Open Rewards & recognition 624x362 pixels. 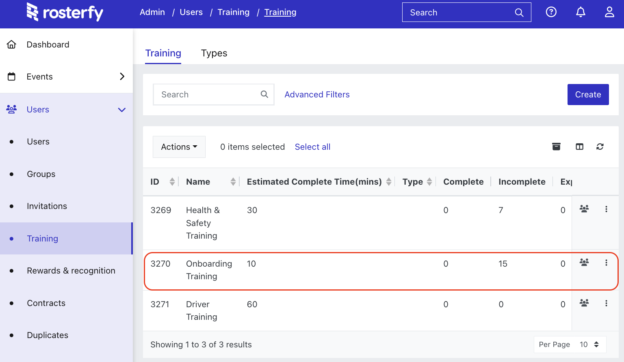coord(71,271)
